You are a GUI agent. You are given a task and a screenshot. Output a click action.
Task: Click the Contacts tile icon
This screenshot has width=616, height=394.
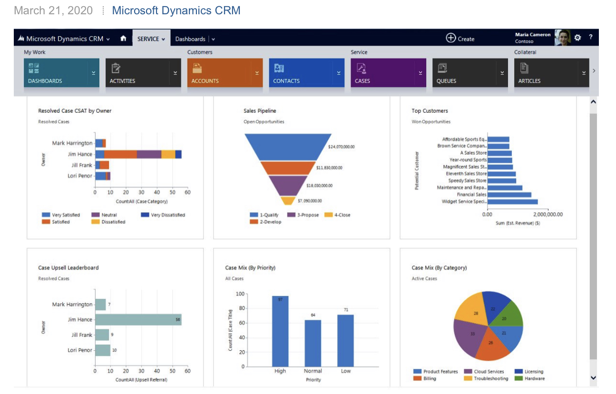click(x=279, y=68)
